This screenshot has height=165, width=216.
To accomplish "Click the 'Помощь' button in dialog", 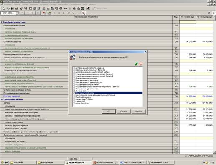I will coord(139,112).
